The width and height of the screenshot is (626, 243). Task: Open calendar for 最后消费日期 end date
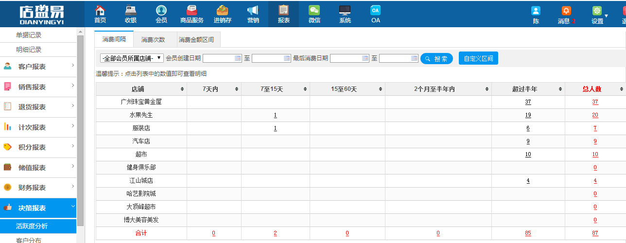415,58
